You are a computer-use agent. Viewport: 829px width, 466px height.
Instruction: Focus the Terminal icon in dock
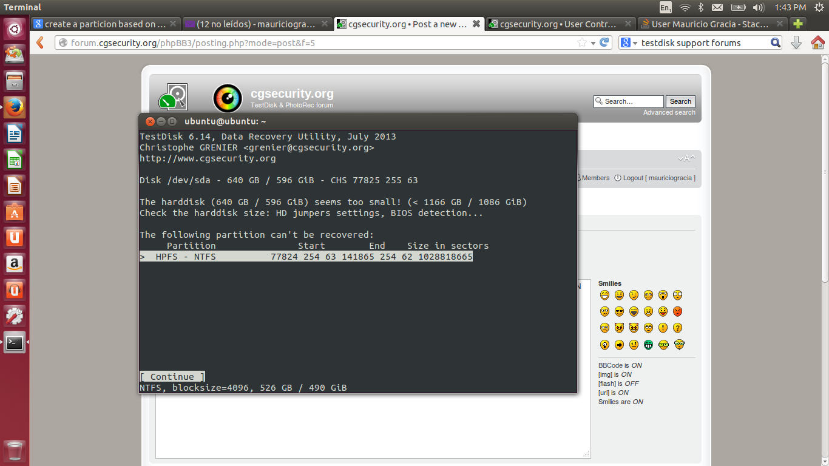click(x=15, y=342)
